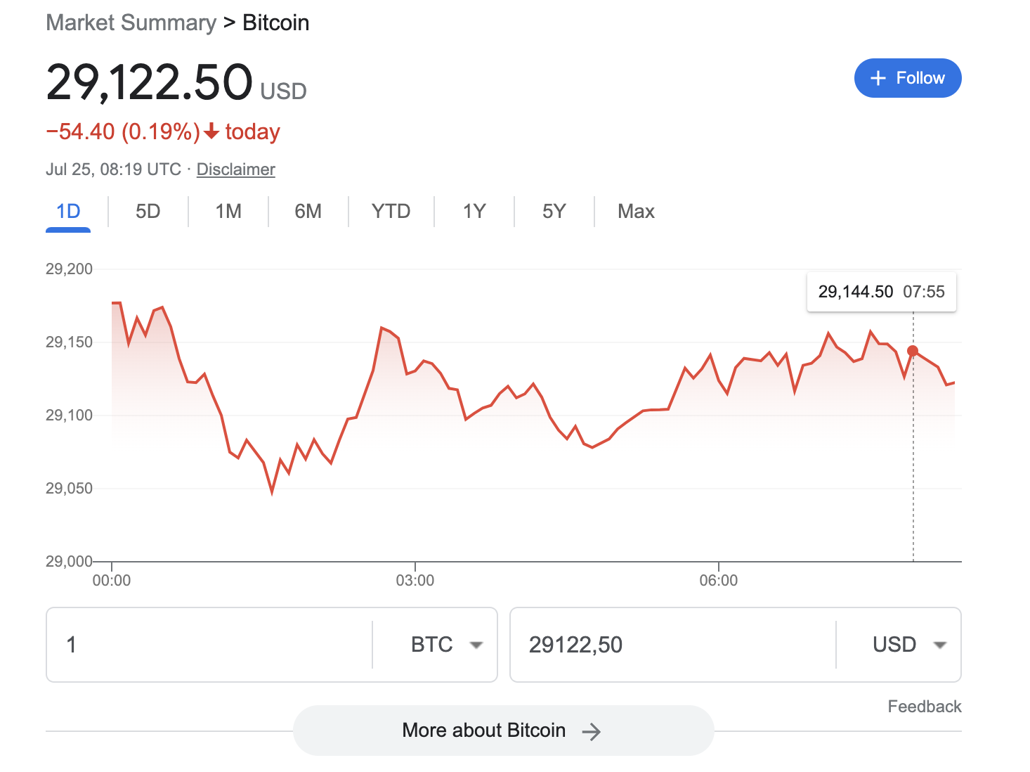Click the arrow icon beside More about Bitcoin
Screen dimensions: 1030x772
pyautogui.click(x=592, y=732)
